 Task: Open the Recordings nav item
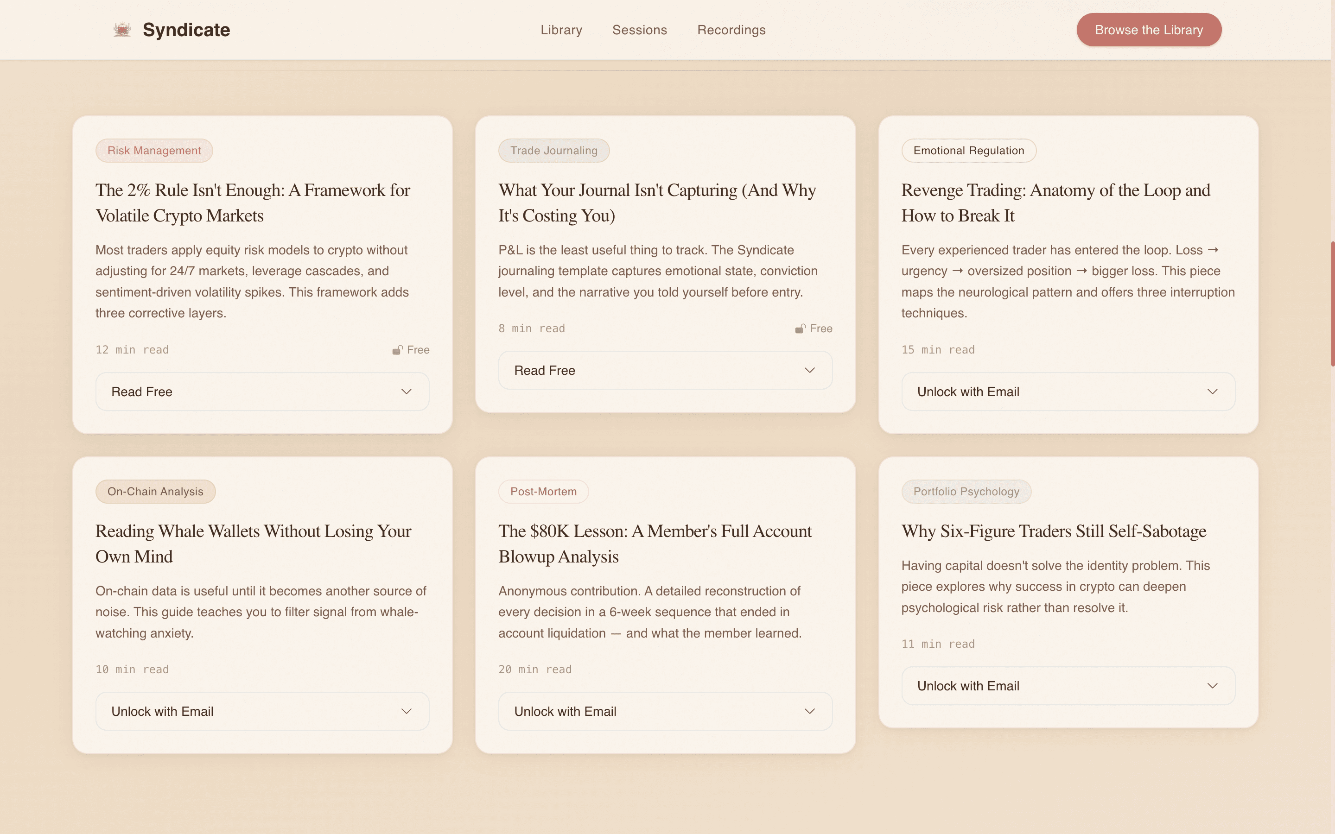(x=731, y=30)
